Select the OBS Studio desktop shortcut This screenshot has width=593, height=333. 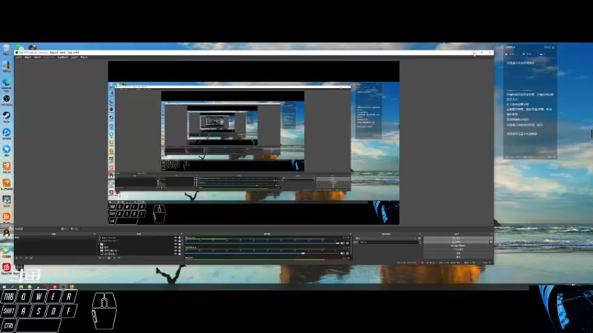(x=7, y=100)
